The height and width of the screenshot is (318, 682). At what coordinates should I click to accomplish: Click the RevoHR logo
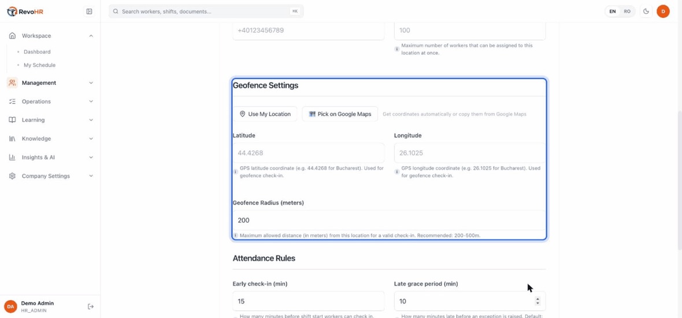(25, 12)
